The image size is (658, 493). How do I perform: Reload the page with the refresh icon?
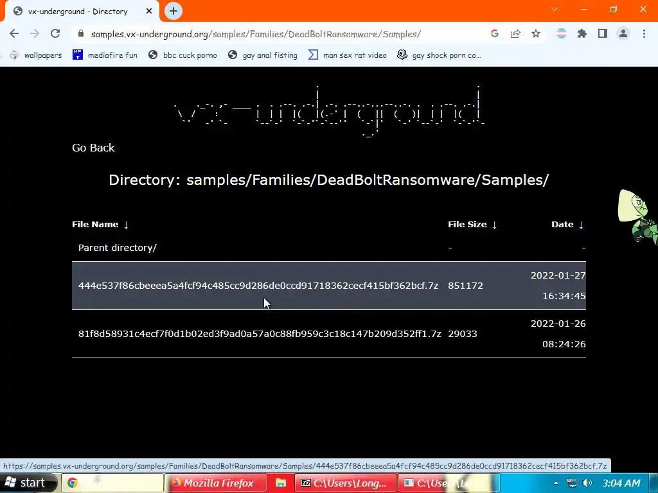(x=55, y=33)
